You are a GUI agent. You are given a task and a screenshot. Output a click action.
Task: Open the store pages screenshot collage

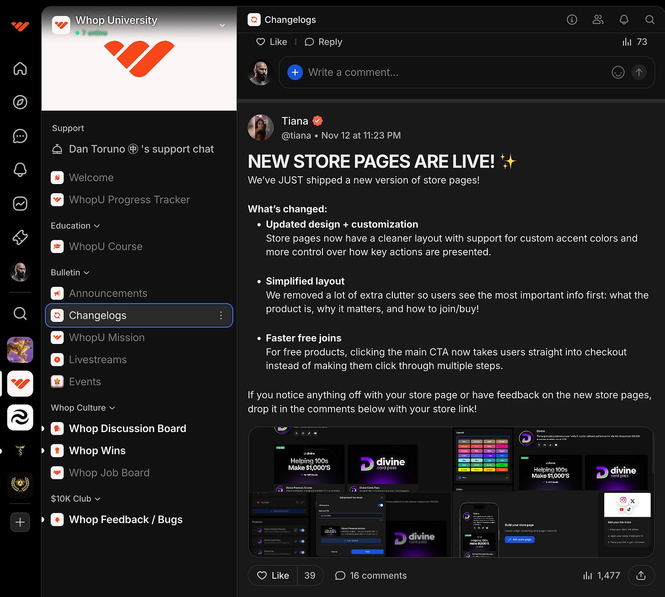tap(451, 492)
